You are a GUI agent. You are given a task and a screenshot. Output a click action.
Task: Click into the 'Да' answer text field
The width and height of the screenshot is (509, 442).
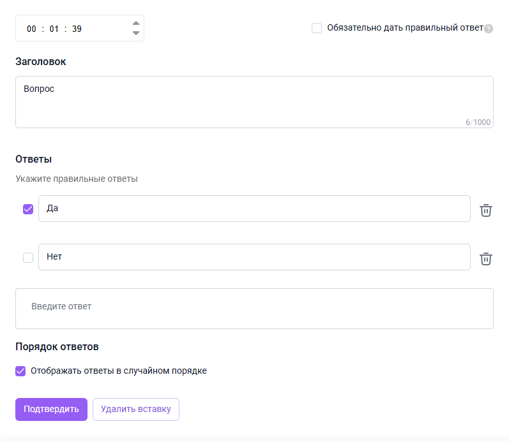click(x=254, y=209)
